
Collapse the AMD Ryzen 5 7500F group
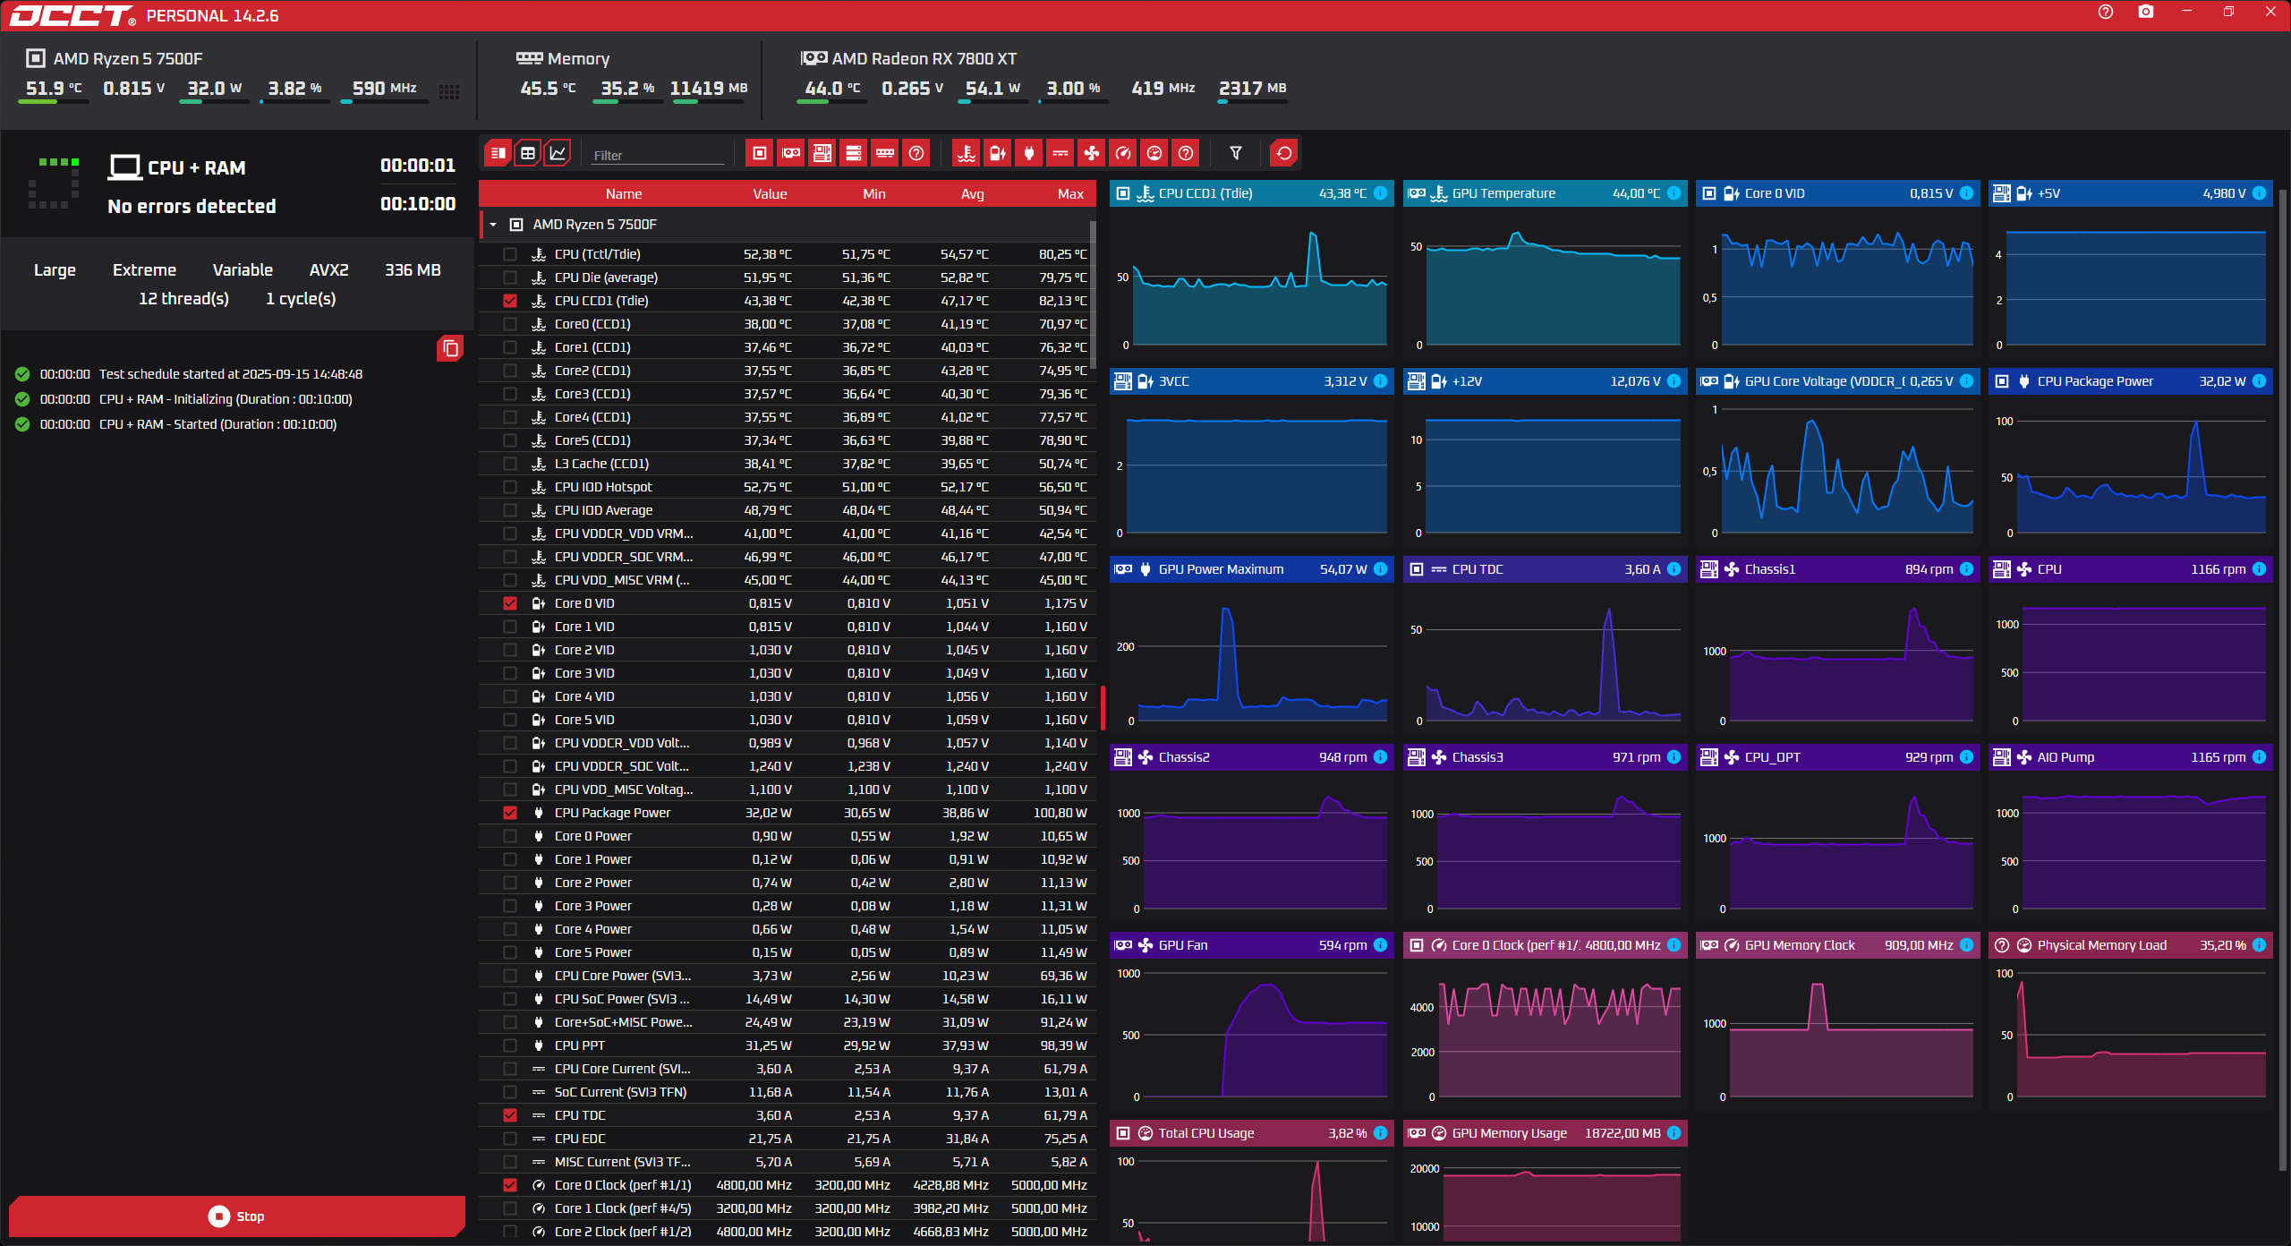(x=493, y=225)
